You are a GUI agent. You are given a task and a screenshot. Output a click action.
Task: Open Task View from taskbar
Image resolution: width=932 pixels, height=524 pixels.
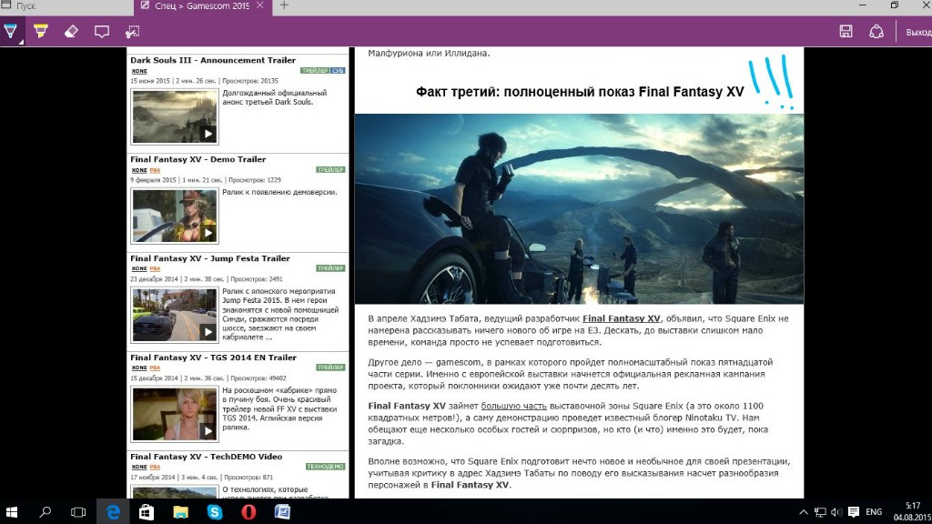click(x=78, y=511)
